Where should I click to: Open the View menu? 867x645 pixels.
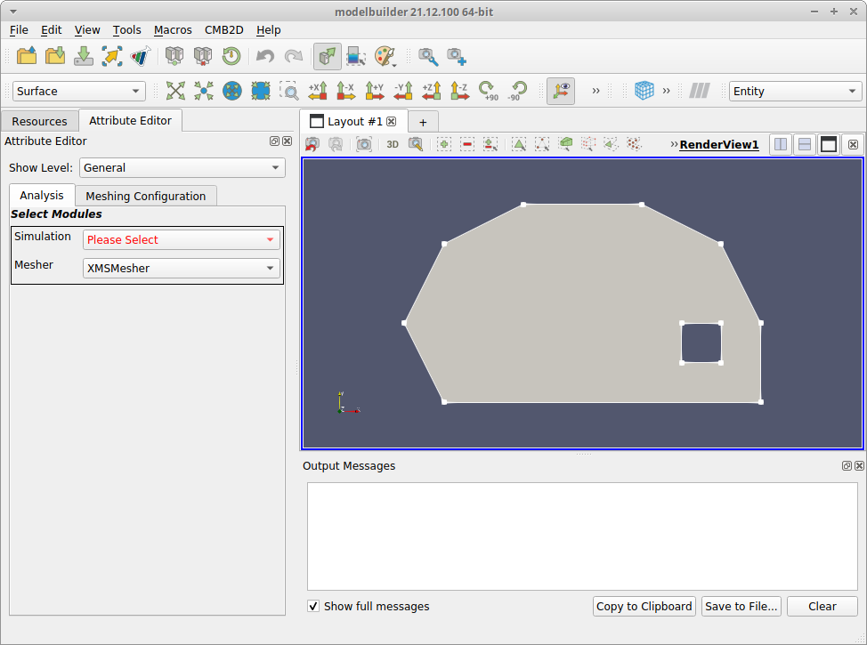pos(87,30)
